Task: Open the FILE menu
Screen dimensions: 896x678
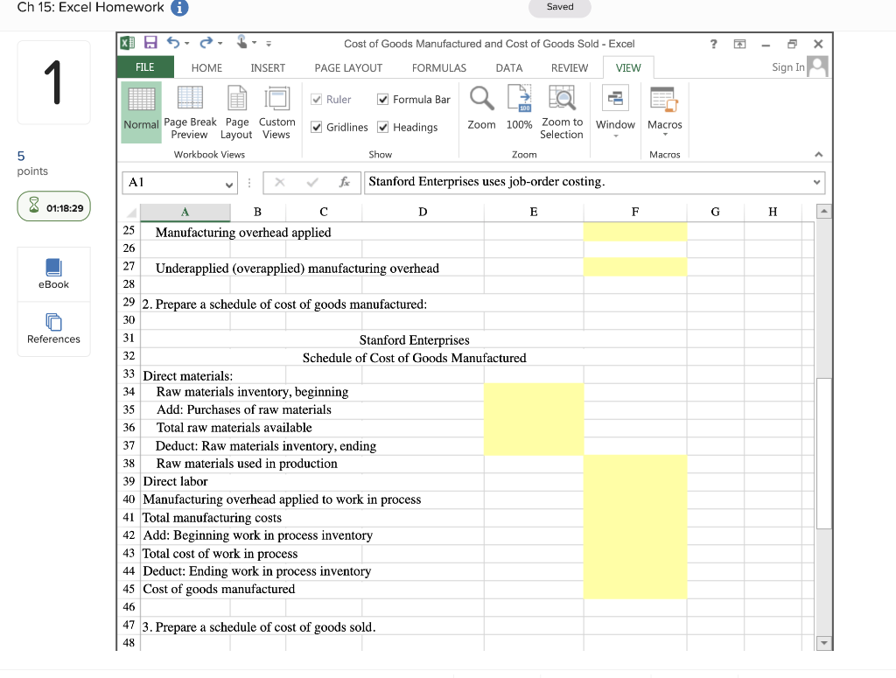Action: coord(145,67)
